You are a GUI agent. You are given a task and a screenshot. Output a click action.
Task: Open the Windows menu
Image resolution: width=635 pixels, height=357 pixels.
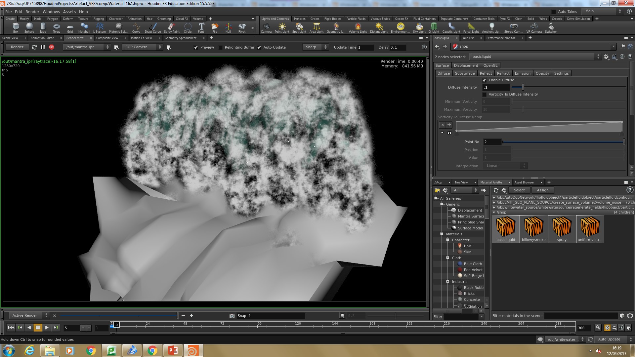click(x=51, y=12)
